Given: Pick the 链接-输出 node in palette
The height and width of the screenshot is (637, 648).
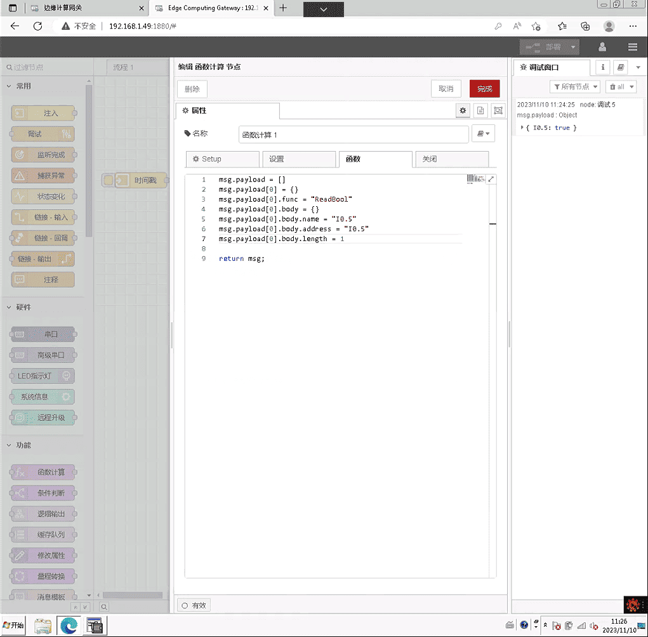Looking at the screenshot, I should (x=42, y=258).
